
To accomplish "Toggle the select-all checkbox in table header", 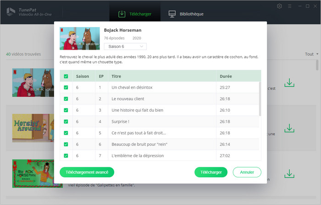I will (x=66, y=76).
